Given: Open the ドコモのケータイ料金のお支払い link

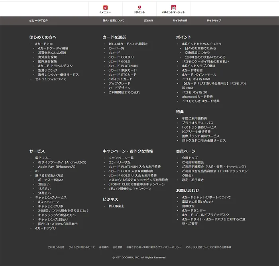Looking at the screenshot, I should coord(205,61).
